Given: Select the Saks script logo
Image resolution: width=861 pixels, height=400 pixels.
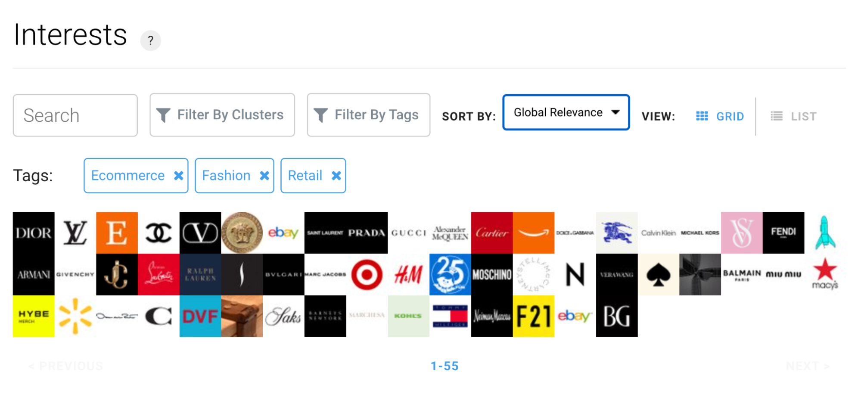Looking at the screenshot, I should point(283,316).
